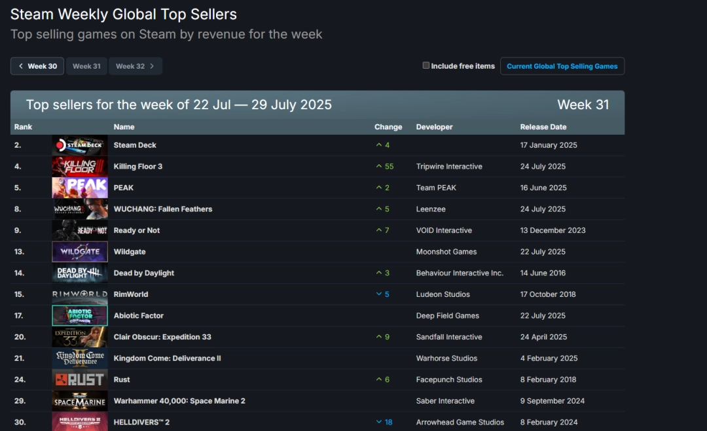
Task: Advance to Week 32
Action: coord(136,66)
